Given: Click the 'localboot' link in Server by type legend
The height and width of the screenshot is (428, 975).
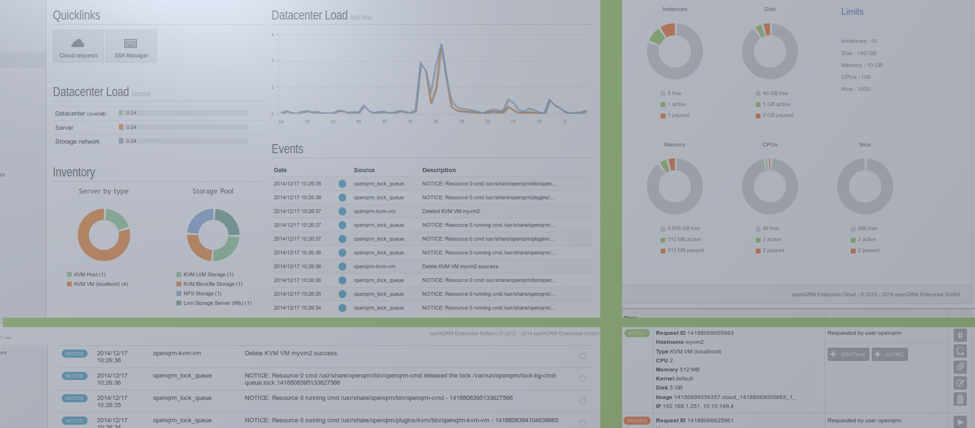Looking at the screenshot, I should point(107,284).
